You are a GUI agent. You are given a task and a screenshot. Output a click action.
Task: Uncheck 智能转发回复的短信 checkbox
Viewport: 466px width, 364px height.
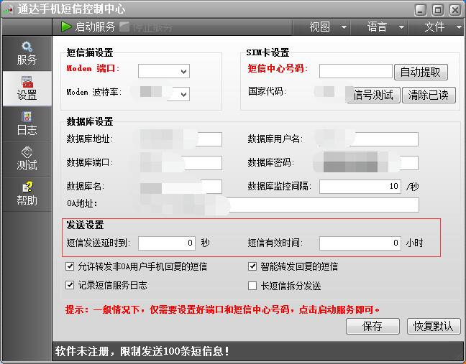pyautogui.click(x=252, y=266)
